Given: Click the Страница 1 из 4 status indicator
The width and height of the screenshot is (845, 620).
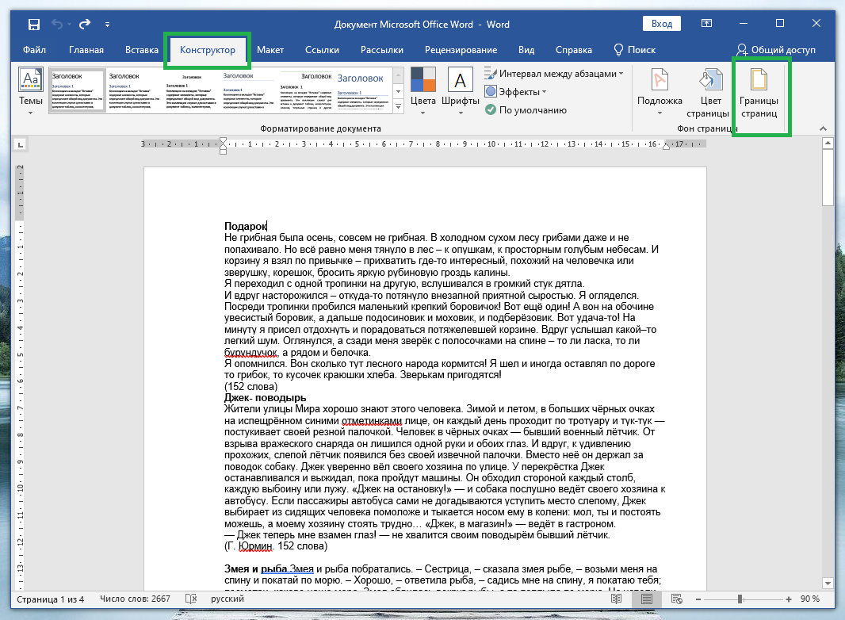Looking at the screenshot, I should point(50,599).
